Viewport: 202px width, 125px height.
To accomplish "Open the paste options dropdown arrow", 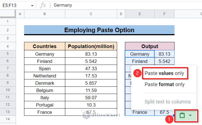I will pyautogui.click(x=190, y=115).
